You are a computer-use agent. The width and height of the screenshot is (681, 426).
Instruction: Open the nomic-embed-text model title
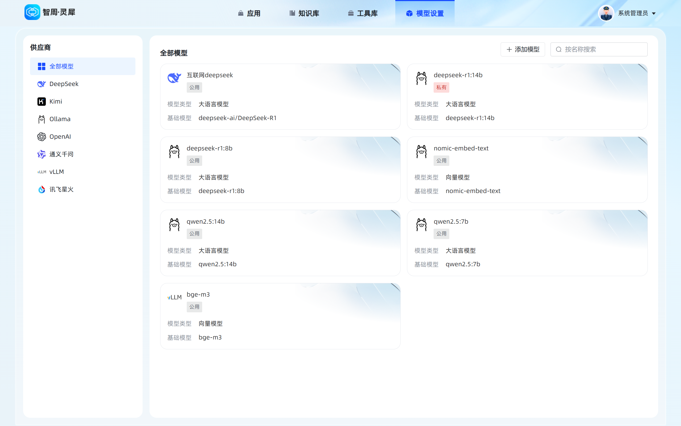click(x=461, y=149)
